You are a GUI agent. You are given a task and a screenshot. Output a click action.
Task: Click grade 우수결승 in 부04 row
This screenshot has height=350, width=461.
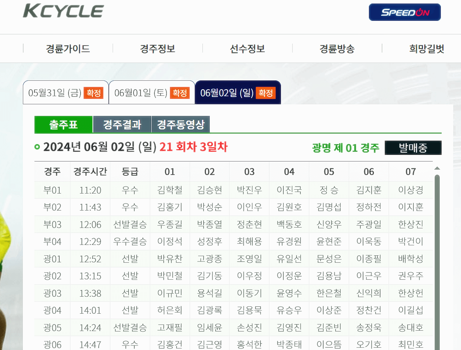130,241
